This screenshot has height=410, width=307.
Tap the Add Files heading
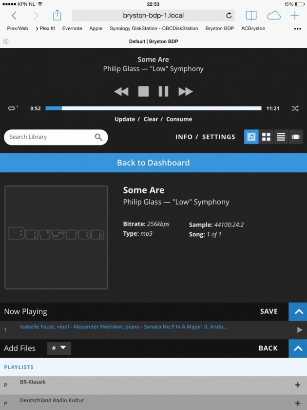19,348
